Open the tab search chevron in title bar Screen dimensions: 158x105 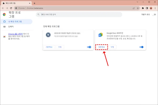click(x=137, y=2)
